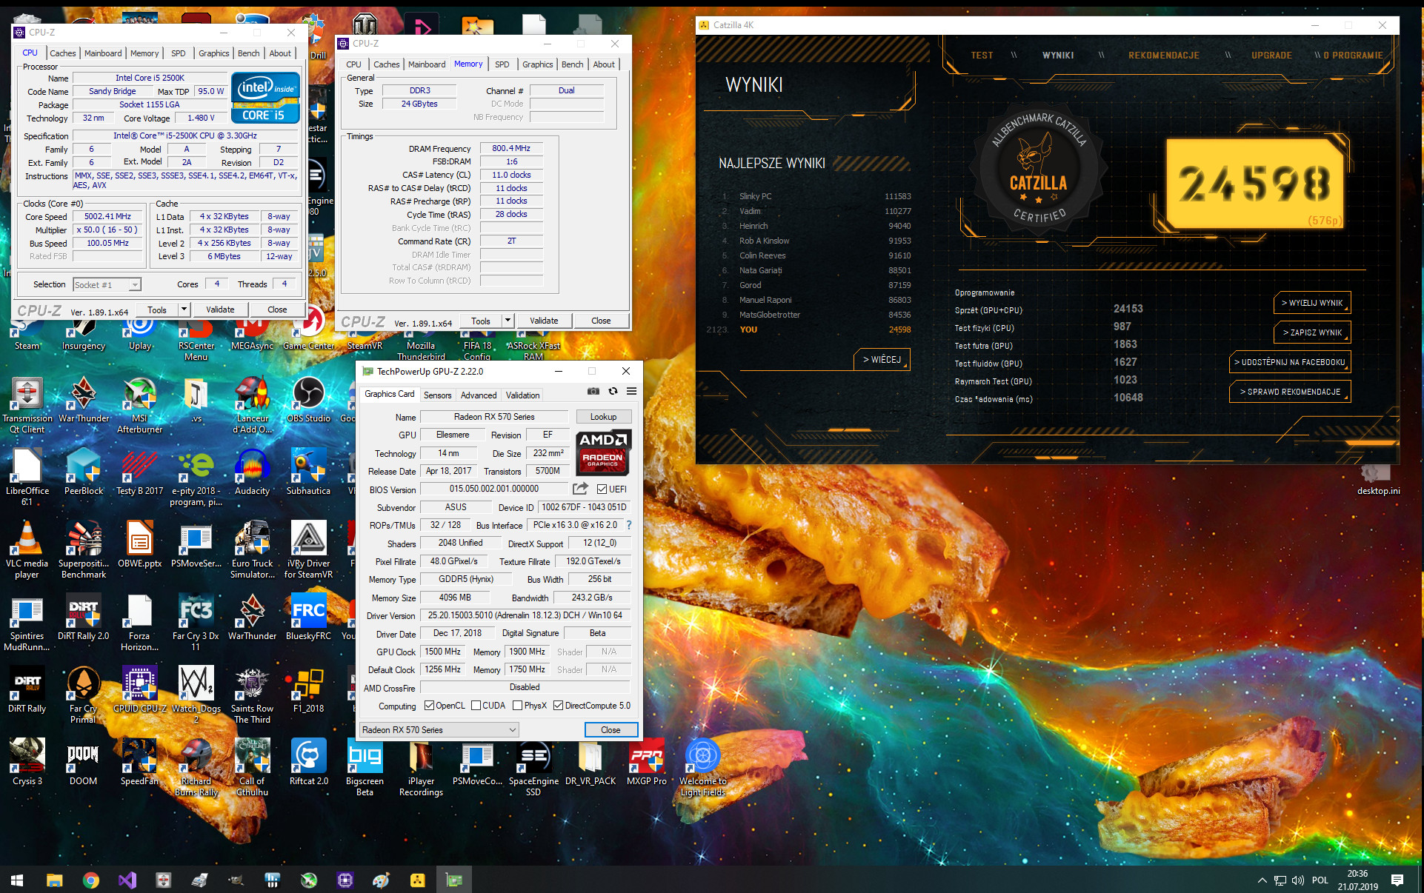The width and height of the screenshot is (1424, 893).
Task: Click the Windows Start button
Action: 17,880
